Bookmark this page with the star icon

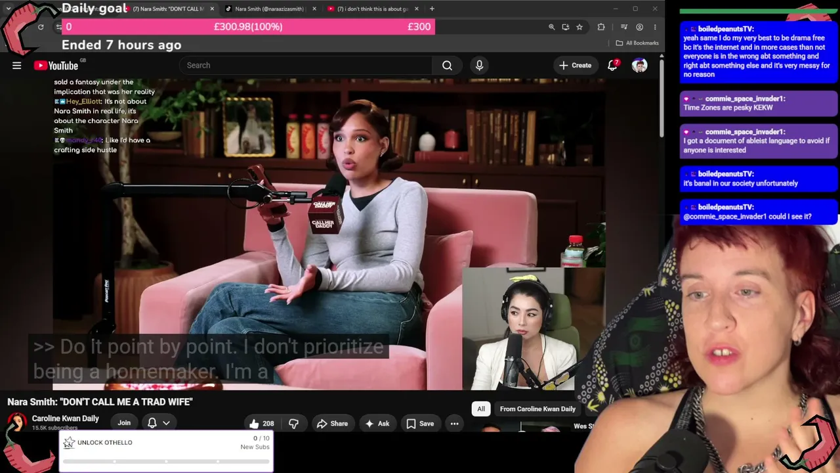pos(579,27)
